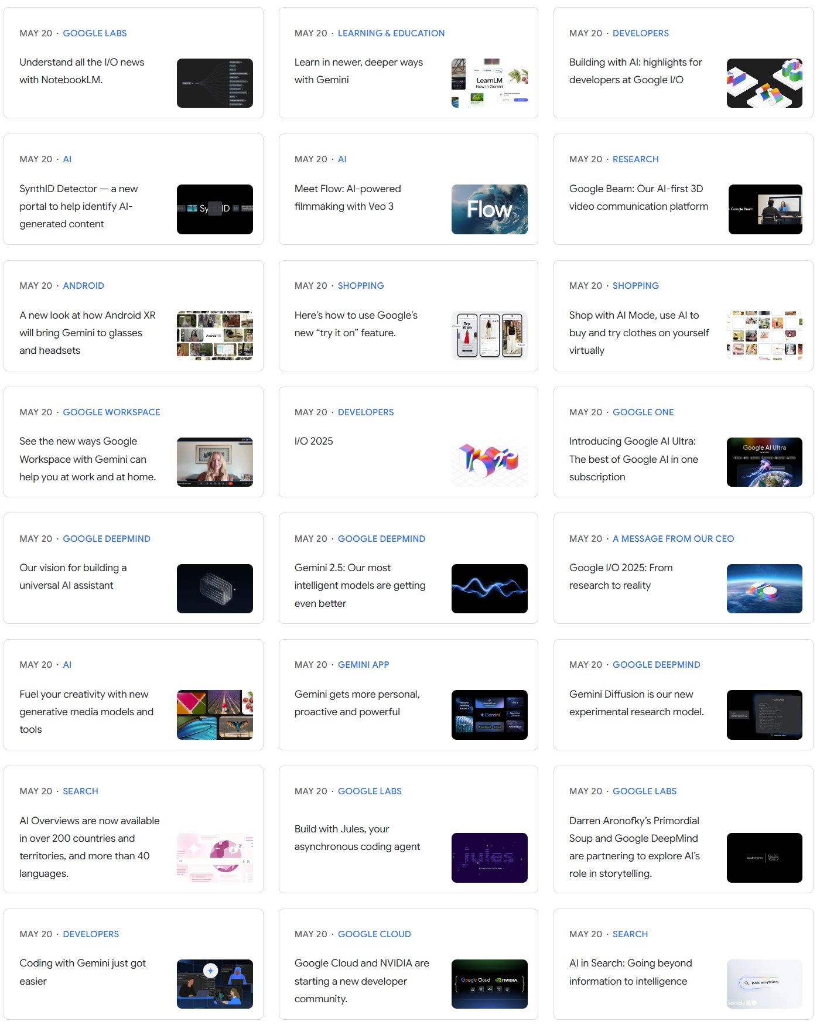Click the Search category above 'AI in Search'

point(630,934)
